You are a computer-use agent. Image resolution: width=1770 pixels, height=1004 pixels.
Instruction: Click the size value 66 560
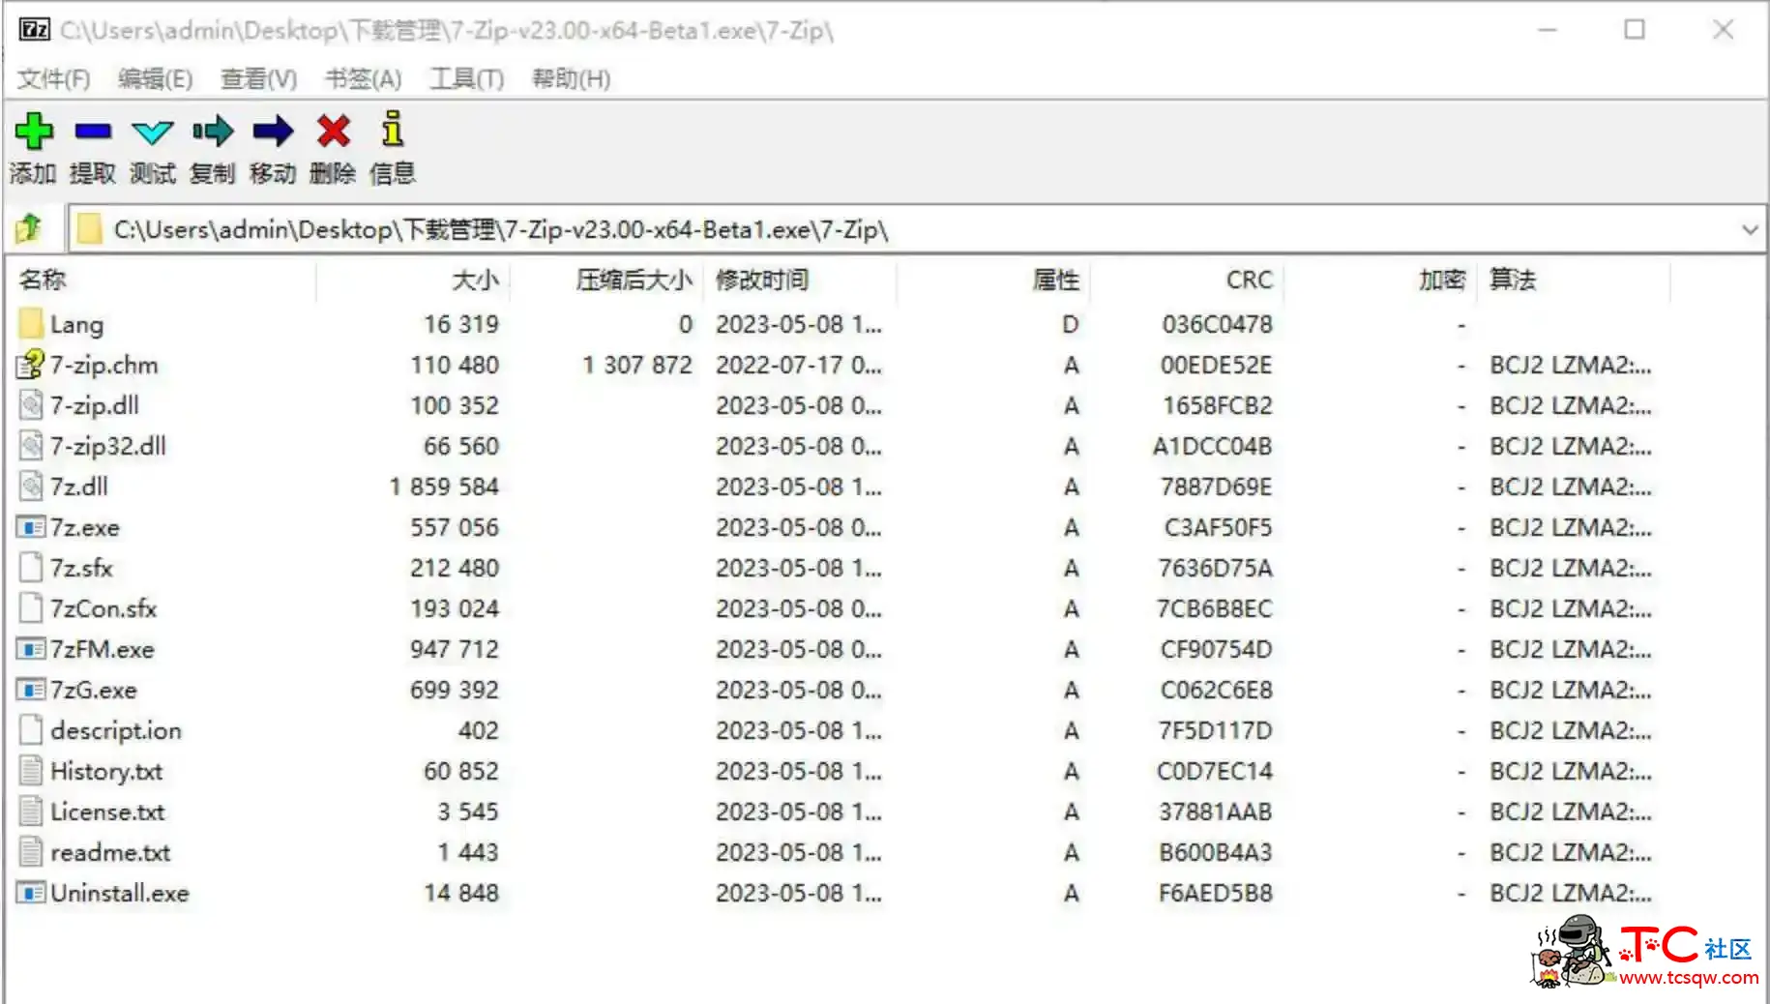[x=461, y=446]
